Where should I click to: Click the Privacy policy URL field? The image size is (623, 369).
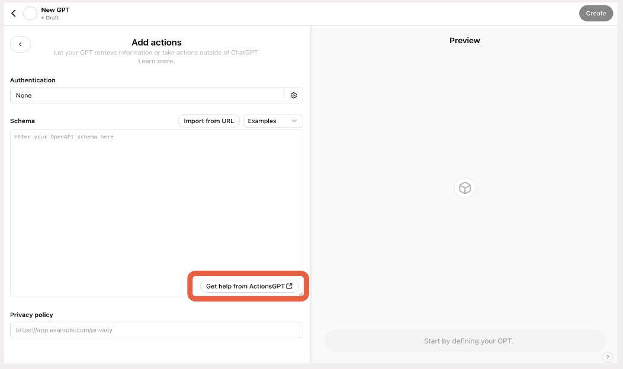click(x=156, y=330)
